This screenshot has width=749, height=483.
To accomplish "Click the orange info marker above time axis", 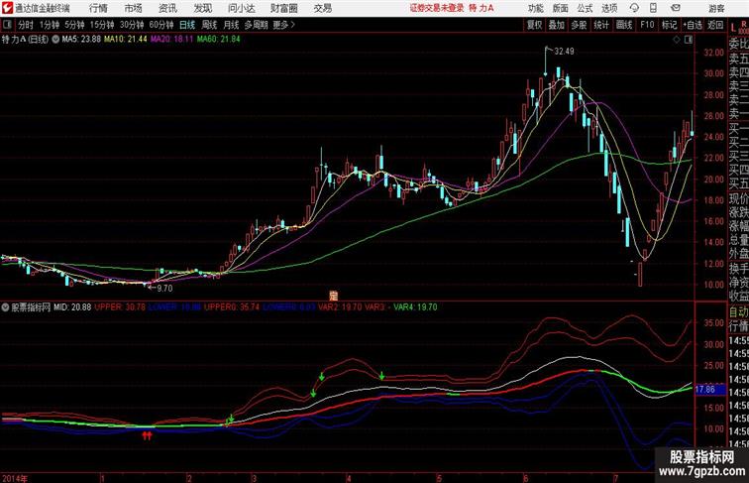I will (334, 296).
